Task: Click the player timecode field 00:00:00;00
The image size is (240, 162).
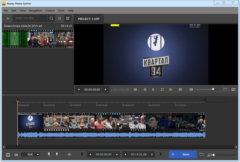Action: [x=92, y=90]
